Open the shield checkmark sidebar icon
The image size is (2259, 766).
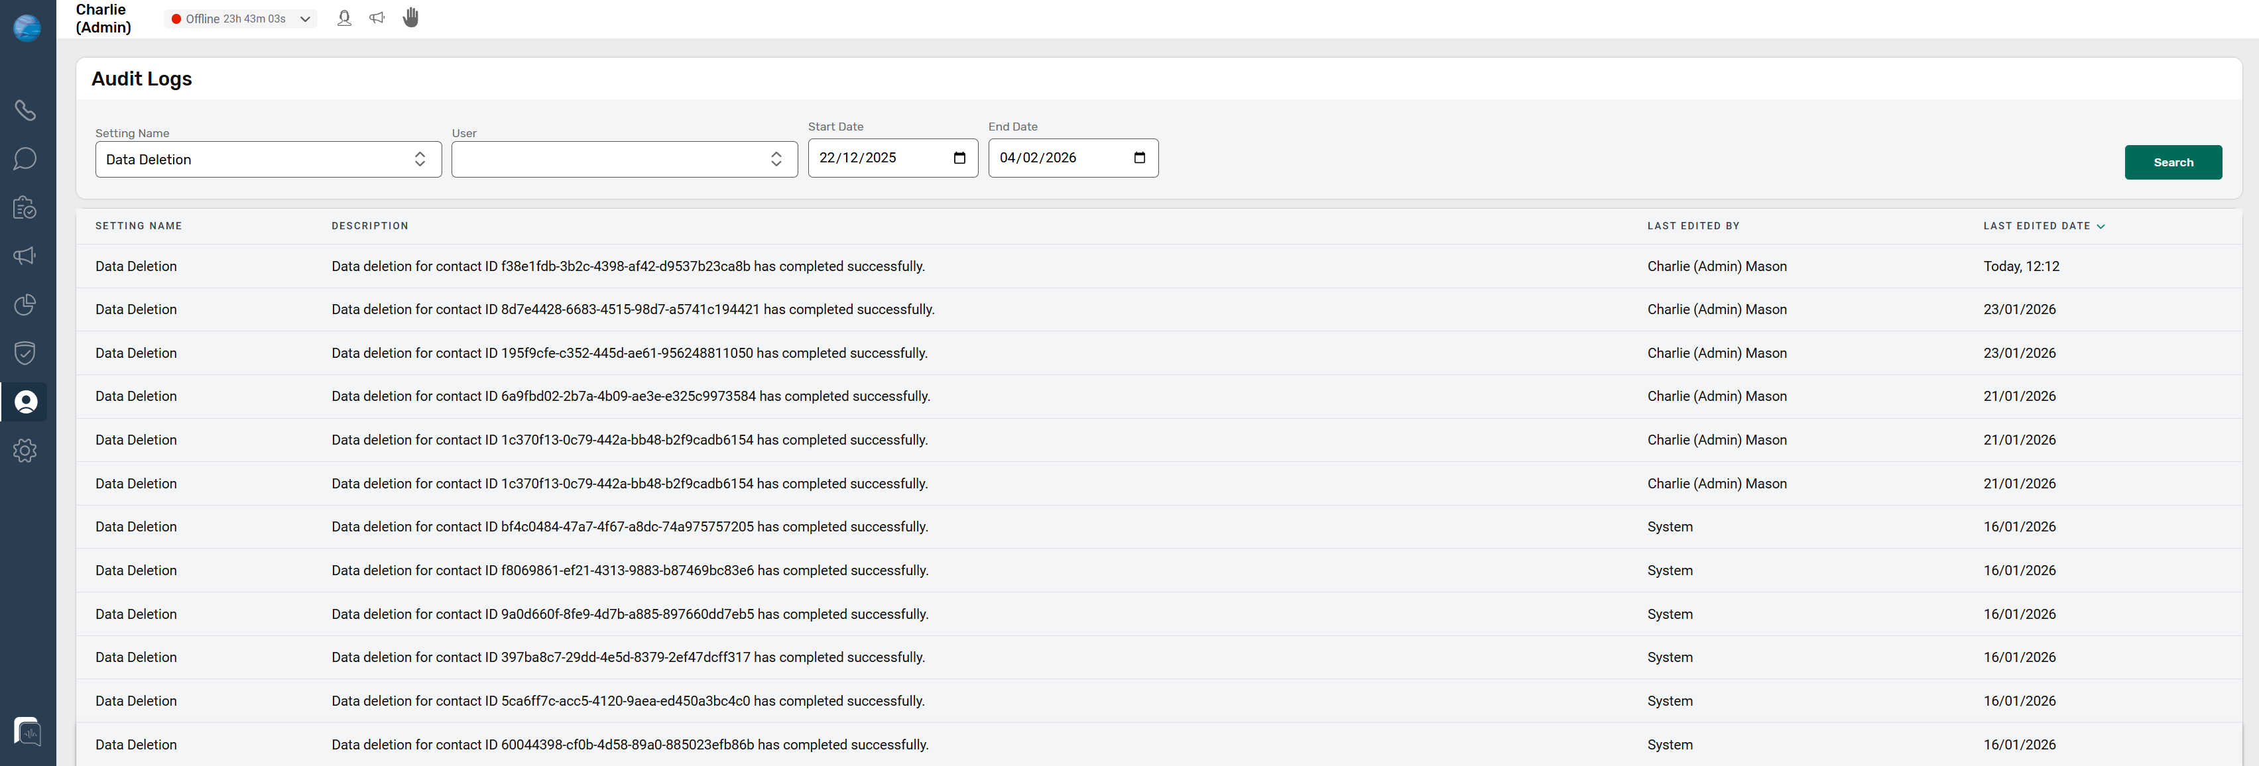pos(25,353)
